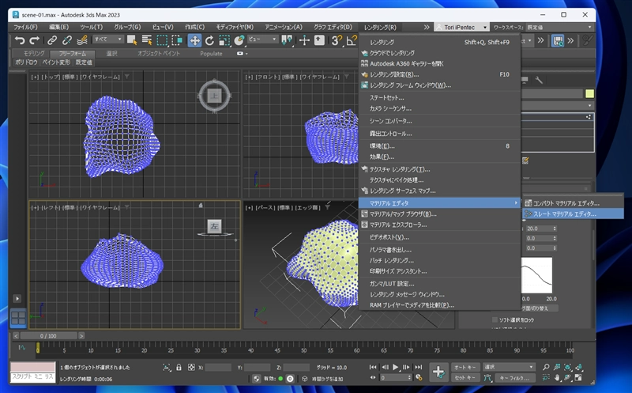Select スレート マテリアル エディタ in the submenu
Image resolution: width=632 pixels, height=393 pixels.
tap(573, 214)
